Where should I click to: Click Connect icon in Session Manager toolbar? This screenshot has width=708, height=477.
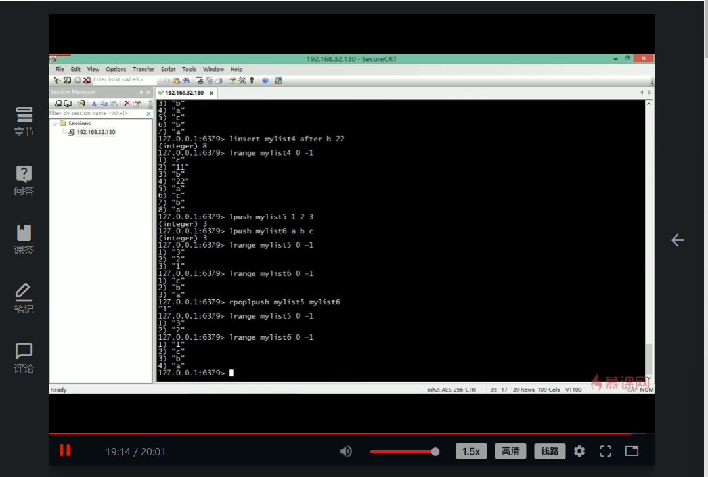[x=58, y=103]
